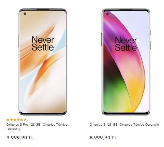This screenshot has height=147, width=164.
Task: Open the Oneplus 8 product image
Action: [x=126, y=62]
